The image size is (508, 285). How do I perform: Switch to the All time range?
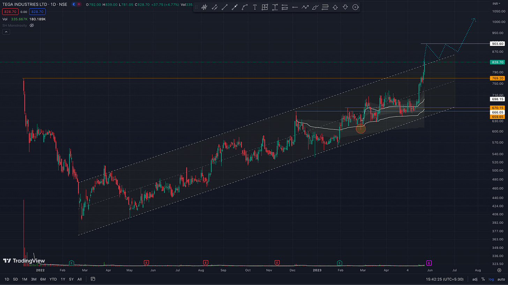pyautogui.click(x=80, y=279)
